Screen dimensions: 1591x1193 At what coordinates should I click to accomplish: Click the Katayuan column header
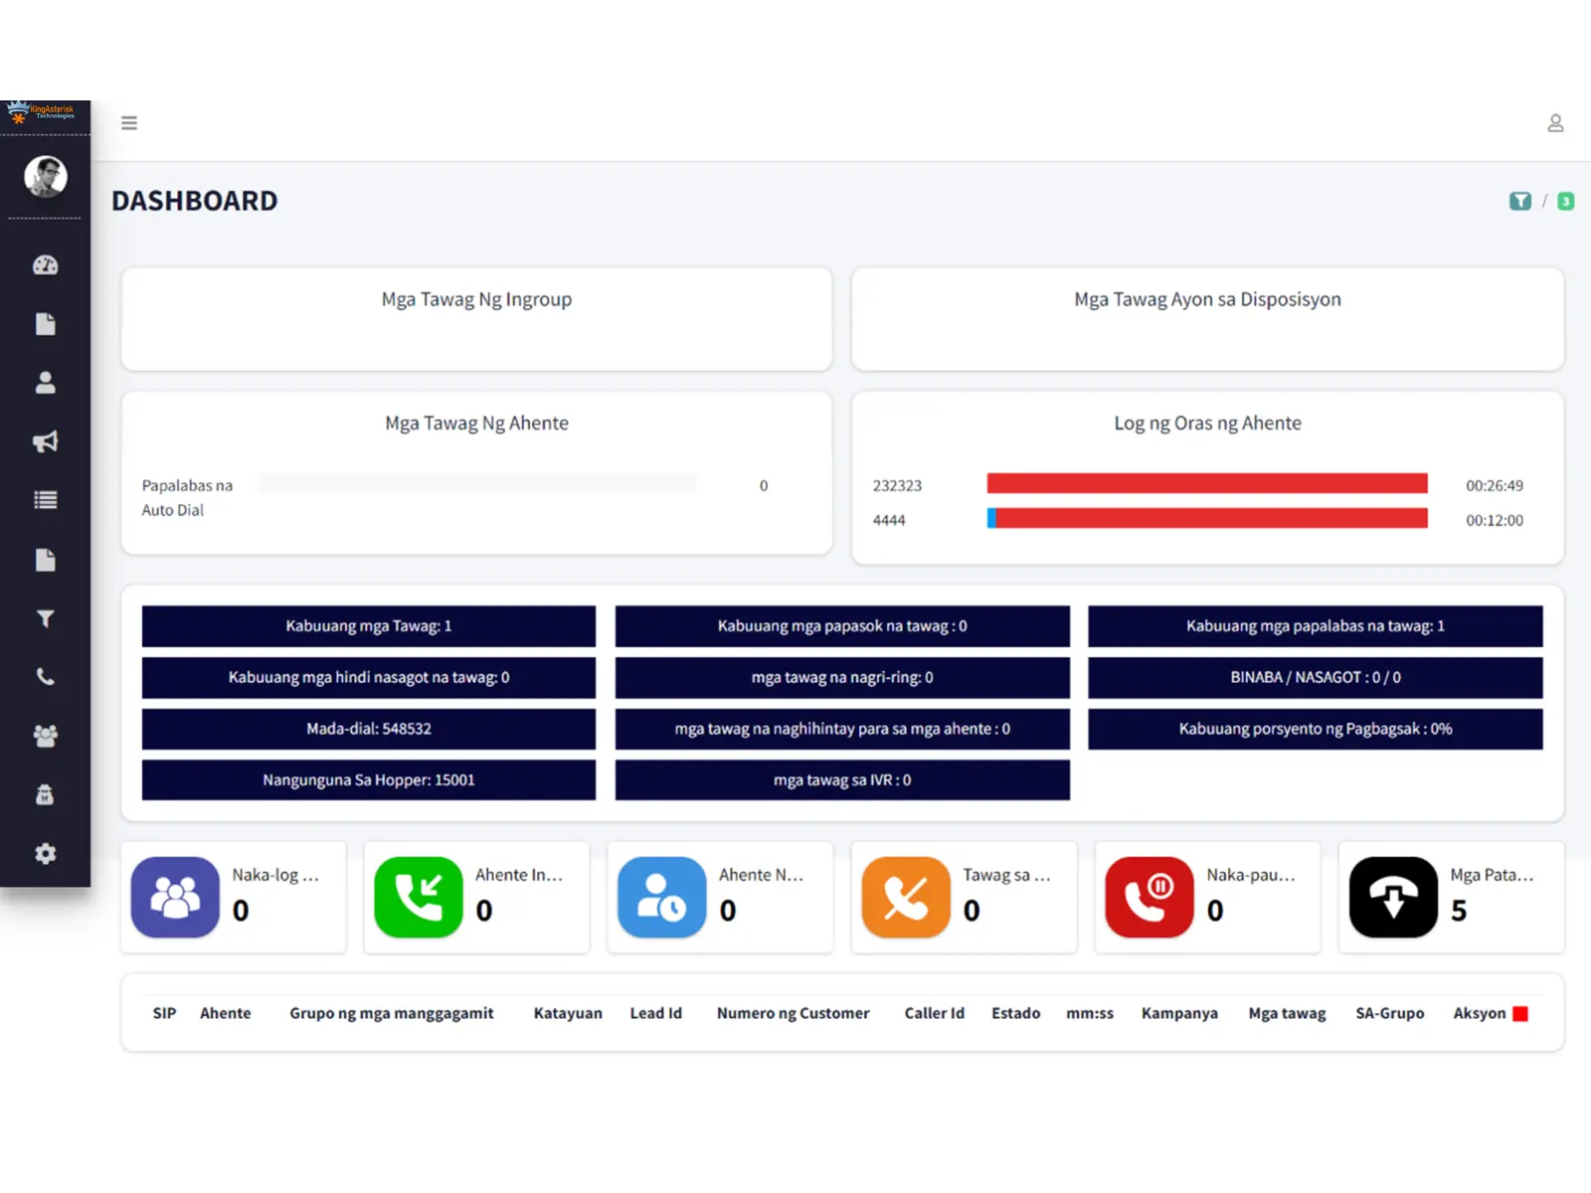pyautogui.click(x=568, y=1014)
